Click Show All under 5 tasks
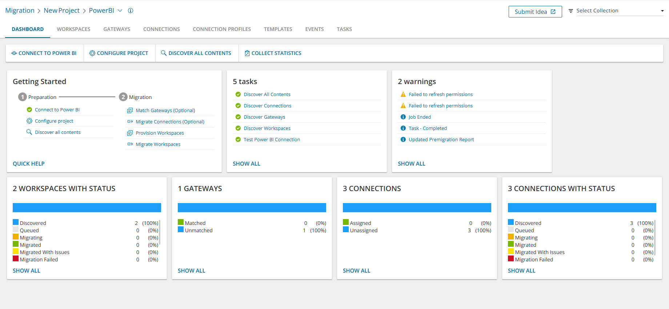 tap(247, 164)
